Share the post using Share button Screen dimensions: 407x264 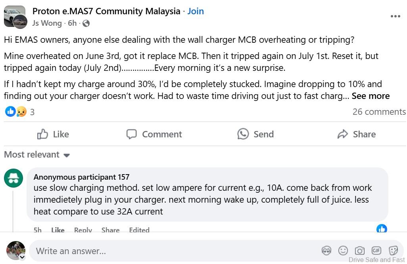click(x=356, y=134)
